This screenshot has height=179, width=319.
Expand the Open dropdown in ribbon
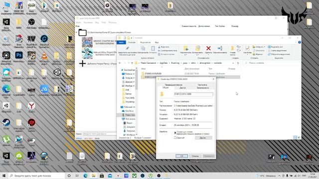pos(264,47)
